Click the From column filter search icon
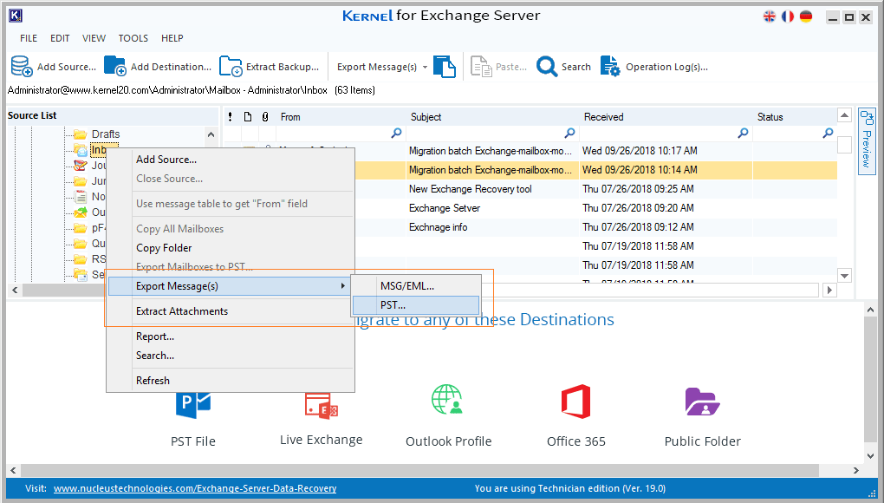Viewport: 884px width, 503px height. [397, 133]
